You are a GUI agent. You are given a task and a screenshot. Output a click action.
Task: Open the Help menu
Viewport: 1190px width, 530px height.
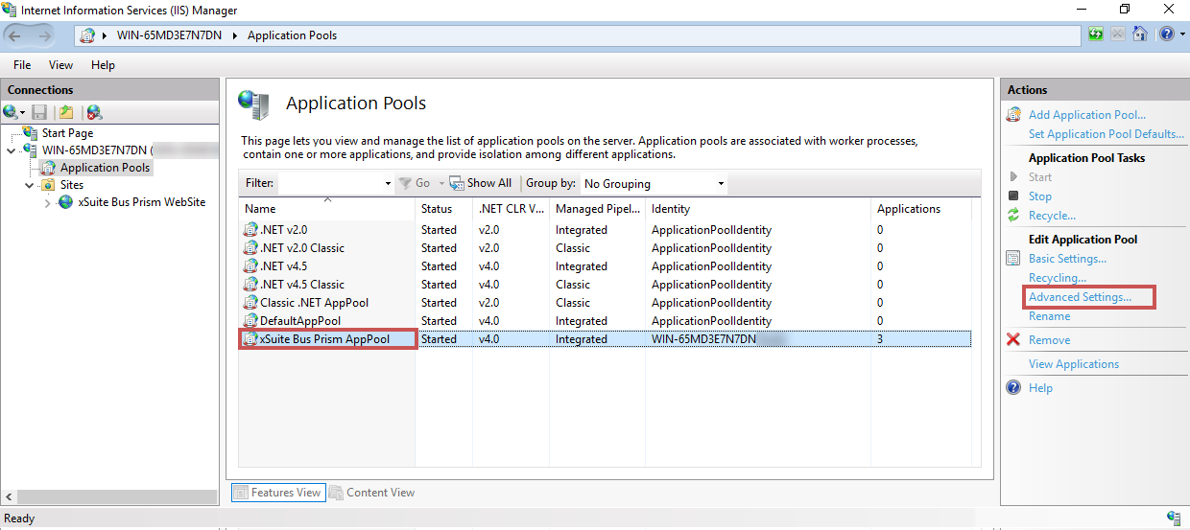tap(103, 65)
